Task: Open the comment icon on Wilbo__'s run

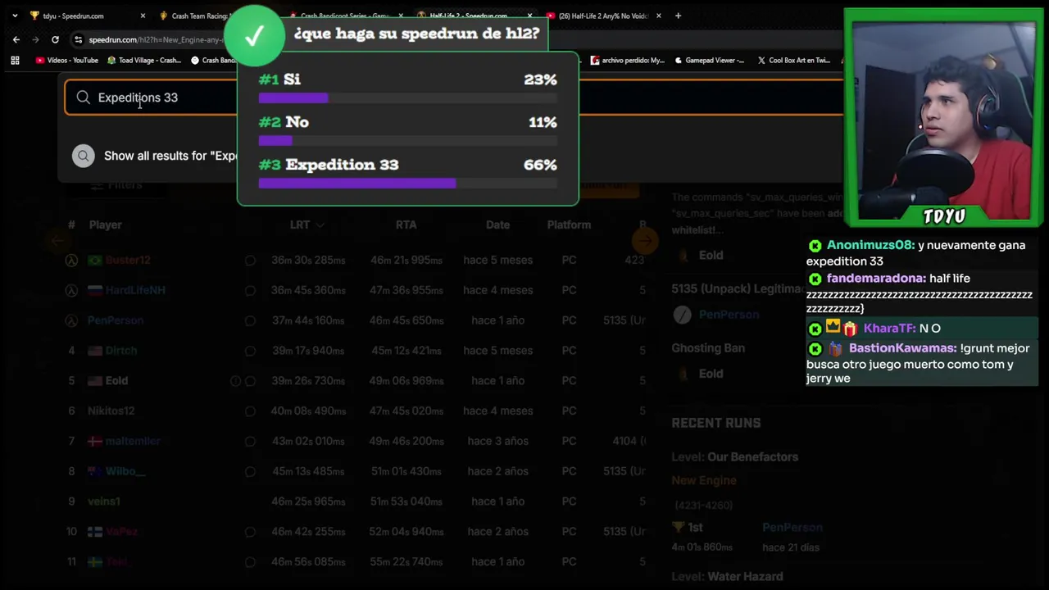Action: coord(250,471)
